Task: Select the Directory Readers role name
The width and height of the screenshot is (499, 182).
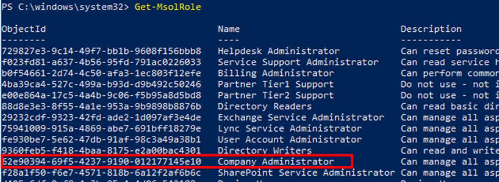Action: pyautogui.click(x=265, y=106)
